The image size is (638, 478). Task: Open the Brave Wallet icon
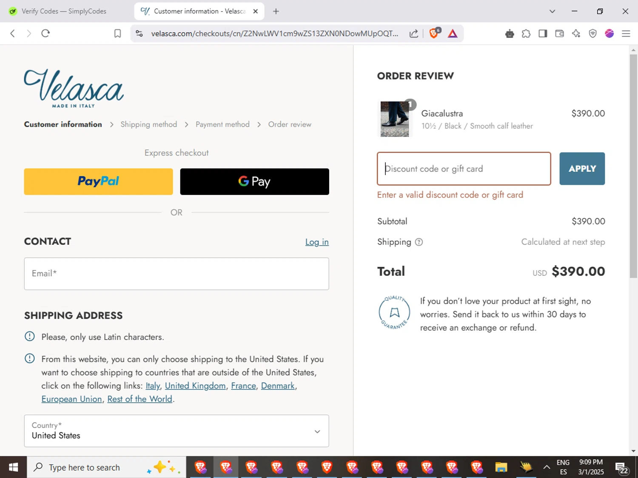tap(559, 34)
